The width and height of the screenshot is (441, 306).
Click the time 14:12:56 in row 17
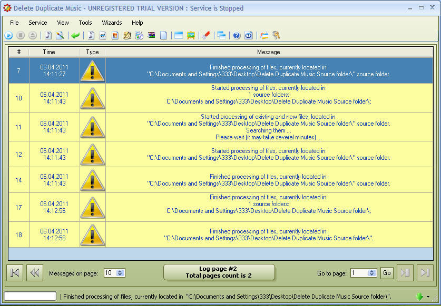click(x=54, y=211)
